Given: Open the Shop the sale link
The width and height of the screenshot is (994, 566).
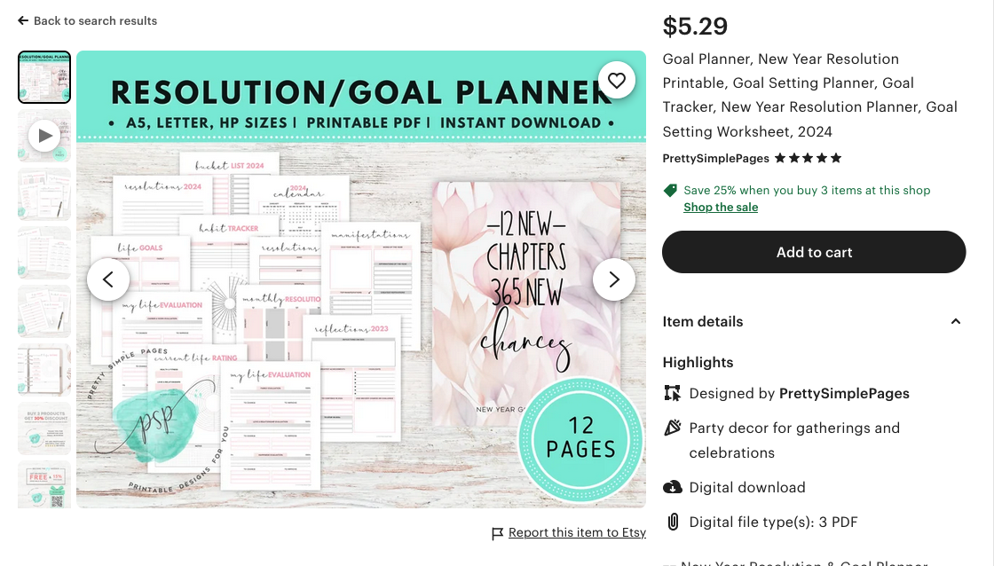Looking at the screenshot, I should pos(721,208).
